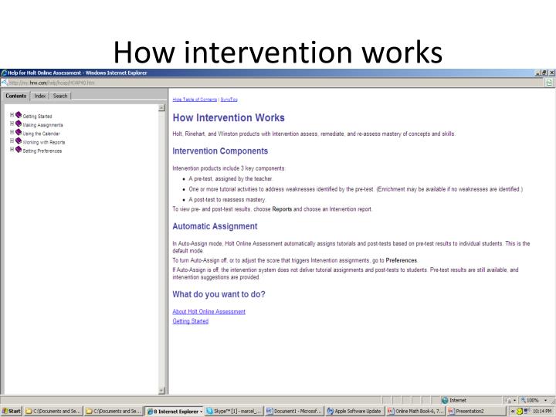Viewport: 556px width, 417px height.
Task: Select the Working with Reports tree label
Action: point(44,142)
